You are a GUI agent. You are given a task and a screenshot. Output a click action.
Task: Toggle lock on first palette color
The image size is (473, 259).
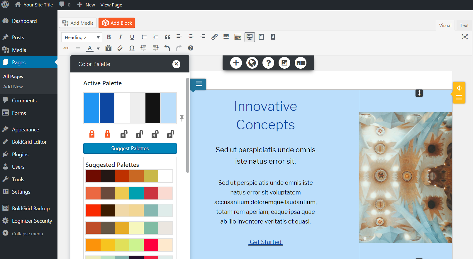pos(92,134)
